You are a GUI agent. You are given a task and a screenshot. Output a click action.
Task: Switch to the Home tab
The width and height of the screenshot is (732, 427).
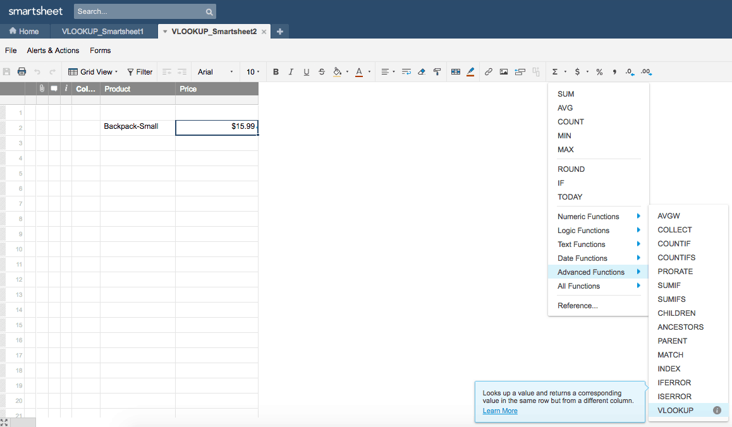coord(24,31)
